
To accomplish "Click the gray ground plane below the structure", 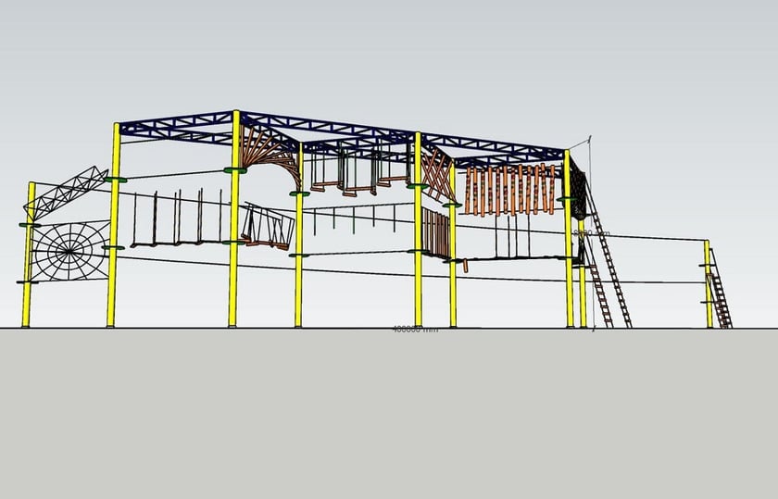I will click(389, 417).
